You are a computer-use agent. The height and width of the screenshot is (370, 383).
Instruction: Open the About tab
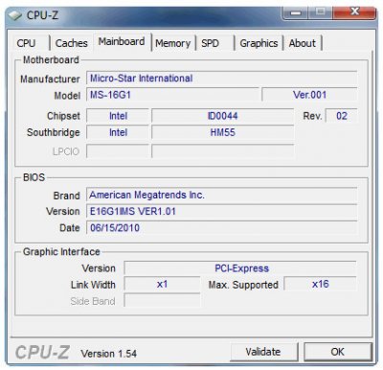point(302,43)
